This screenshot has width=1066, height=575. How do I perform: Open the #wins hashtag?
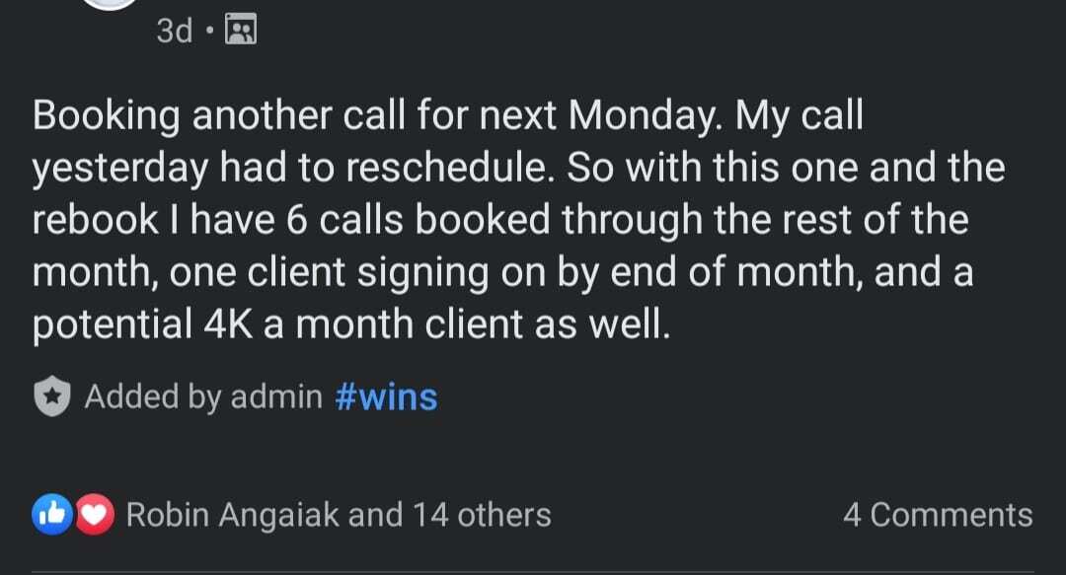pyautogui.click(x=386, y=396)
